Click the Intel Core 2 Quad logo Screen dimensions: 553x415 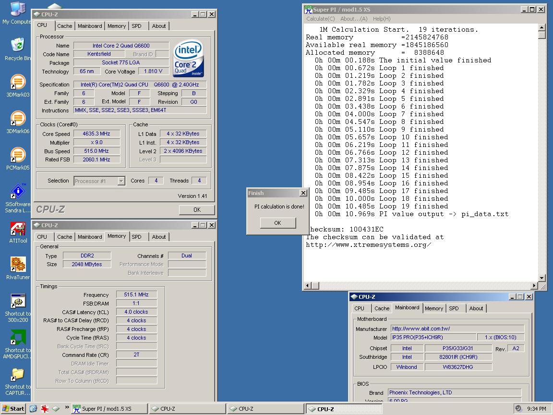click(x=189, y=58)
